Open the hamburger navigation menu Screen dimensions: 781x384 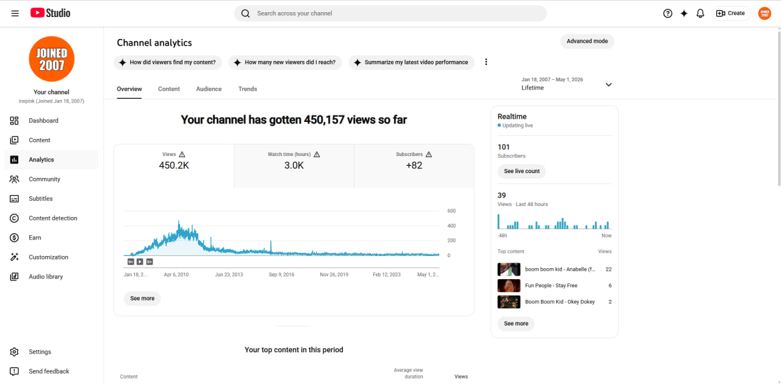tap(15, 13)
